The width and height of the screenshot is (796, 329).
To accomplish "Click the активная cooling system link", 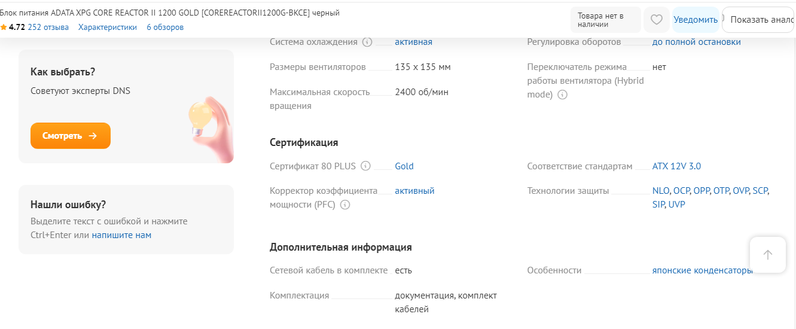I will 413,42.
